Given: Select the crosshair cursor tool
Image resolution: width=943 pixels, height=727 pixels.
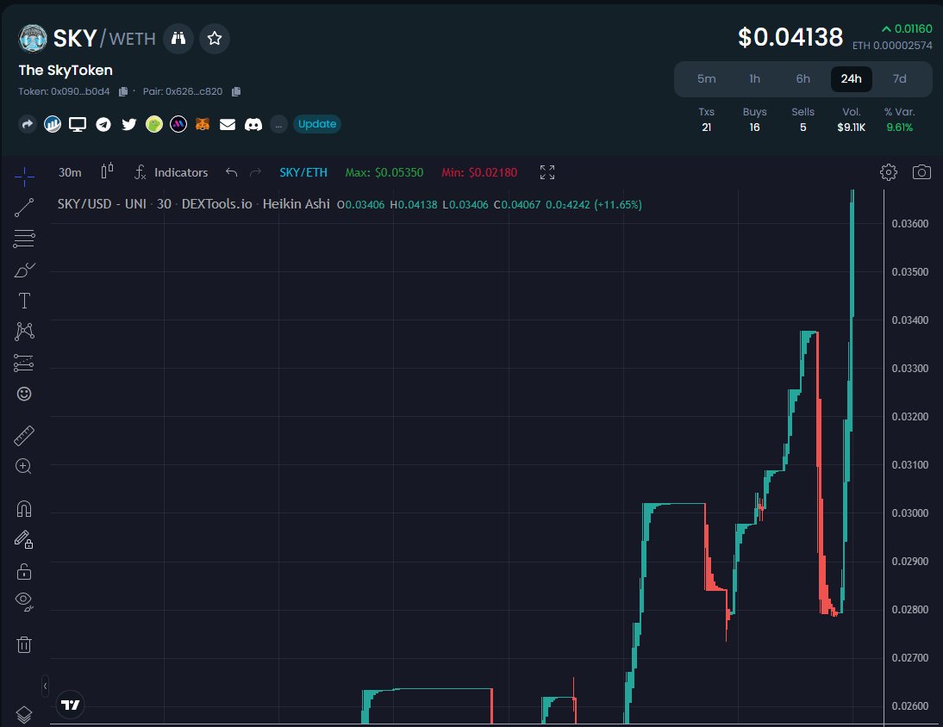Looking at the screenshot, I should pos(24,177).
